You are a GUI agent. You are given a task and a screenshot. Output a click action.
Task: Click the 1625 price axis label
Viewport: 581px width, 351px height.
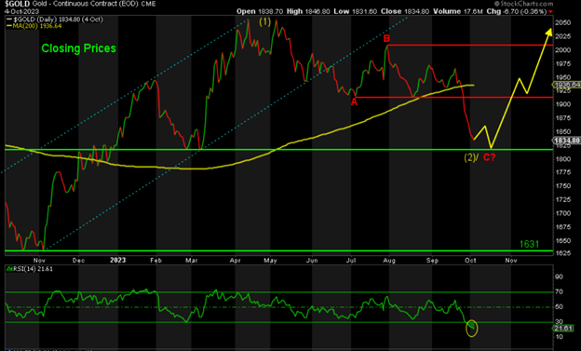point(562,253)
